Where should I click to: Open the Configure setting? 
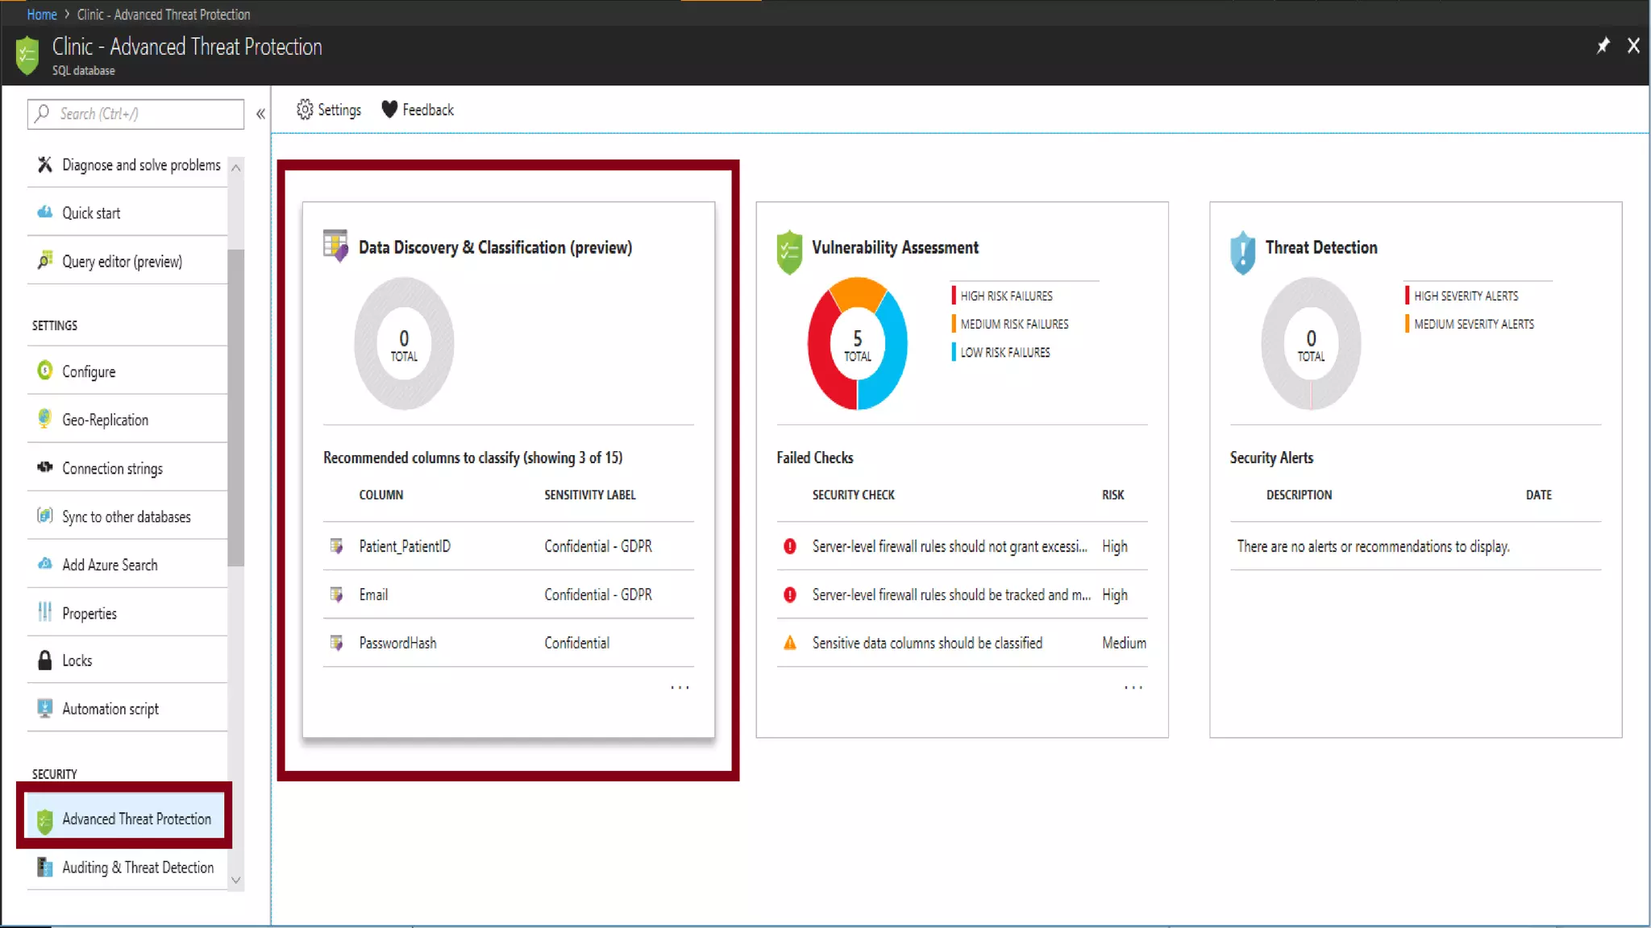point(127,371)
